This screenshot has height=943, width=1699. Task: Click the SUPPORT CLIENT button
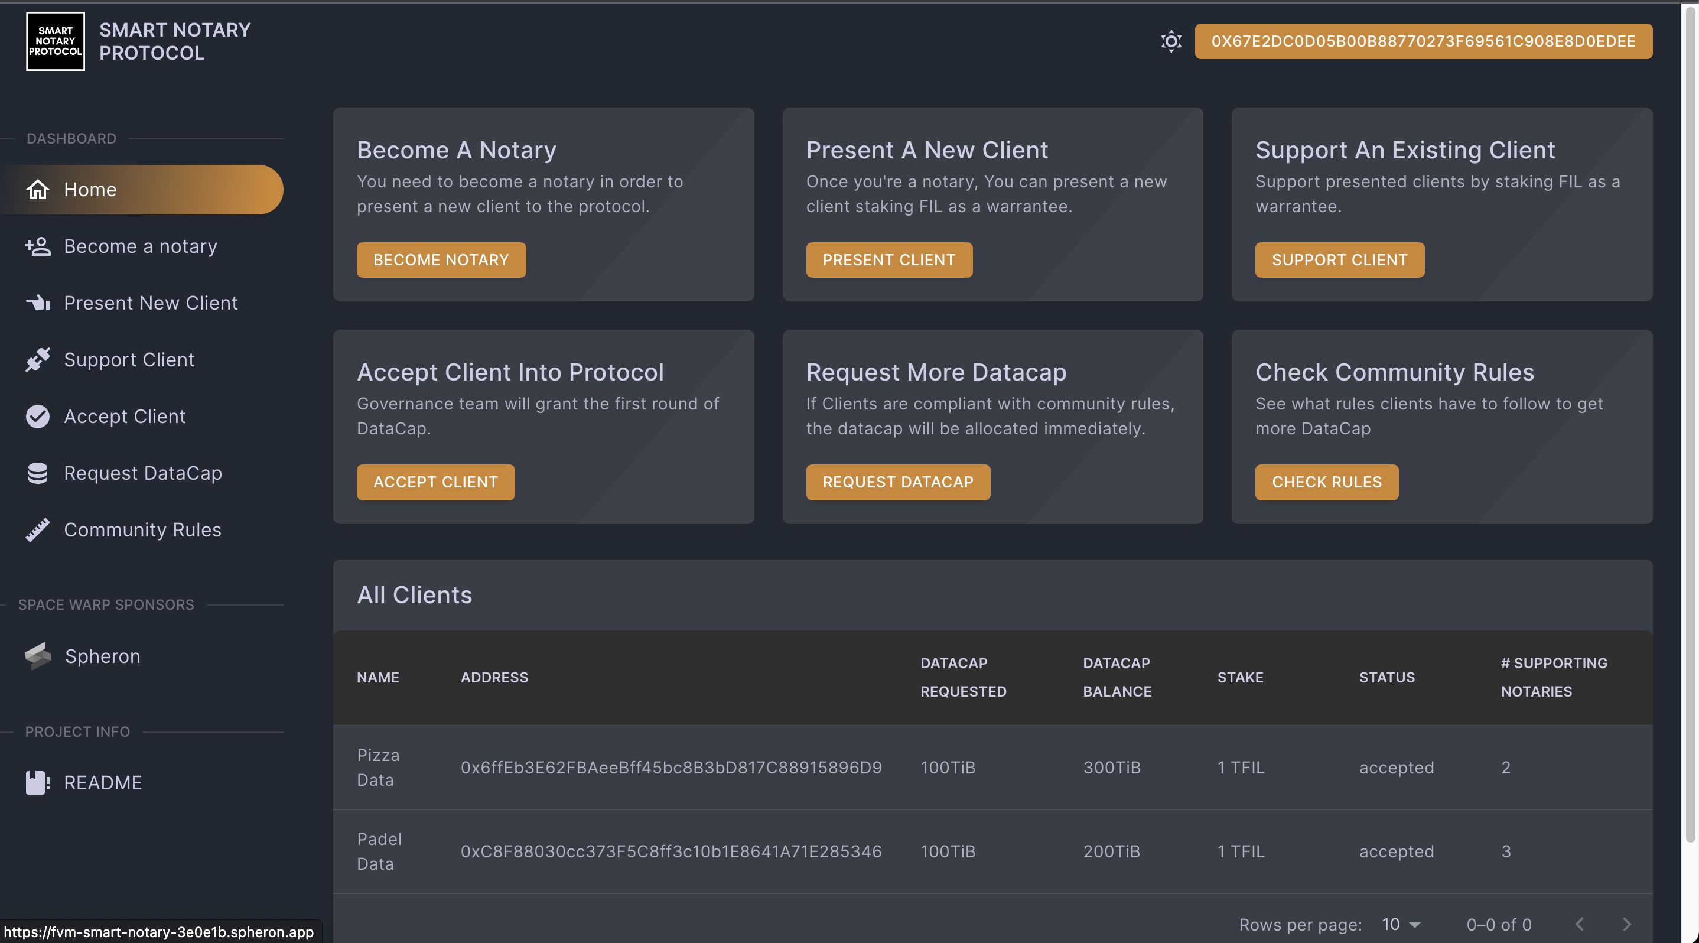(1339, 260)
